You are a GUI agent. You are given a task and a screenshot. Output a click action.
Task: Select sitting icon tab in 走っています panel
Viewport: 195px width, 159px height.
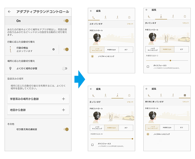pos(94,95)
